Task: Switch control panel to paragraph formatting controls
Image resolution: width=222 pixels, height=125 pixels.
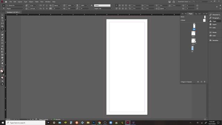Action: point(4,9)
